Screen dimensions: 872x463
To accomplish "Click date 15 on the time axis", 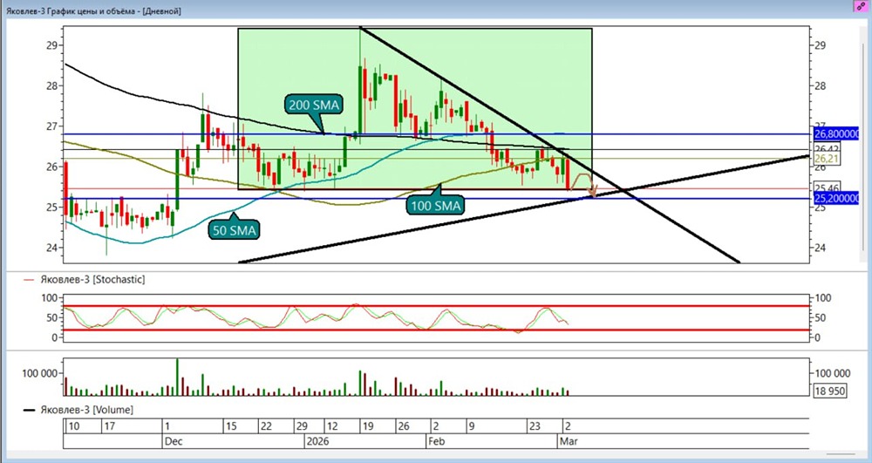I will click(231, 426).
